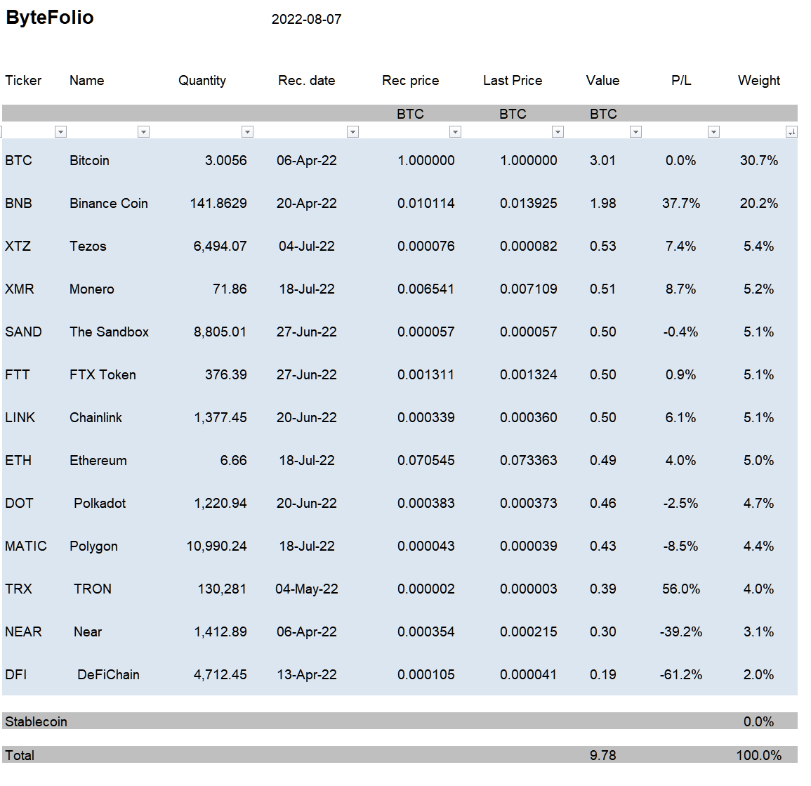Select the Ethereum name cell

point(98,461)
